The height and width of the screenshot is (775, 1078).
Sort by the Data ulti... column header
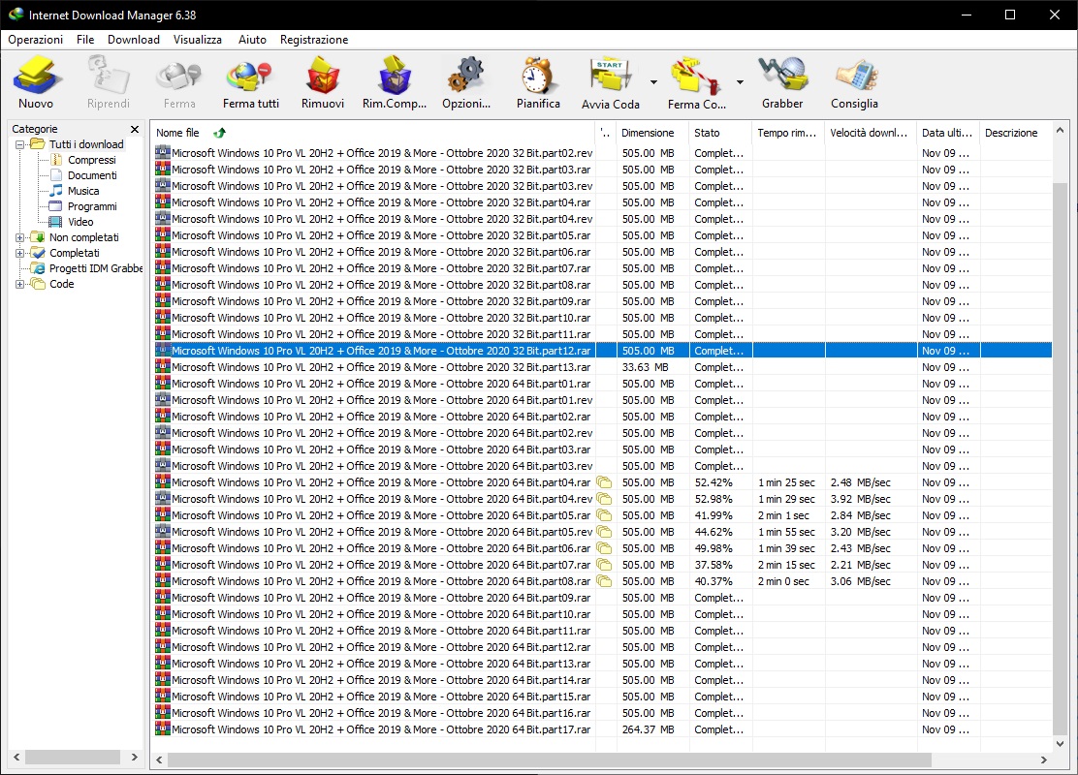(x=947, y=133)
